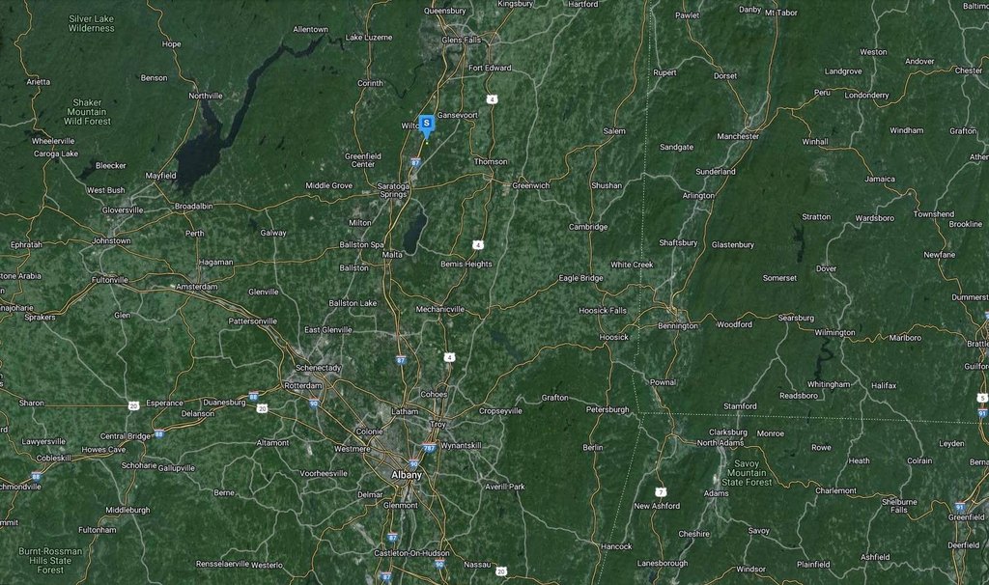Click the Silver Lake Wilderness label

point(92,23)
